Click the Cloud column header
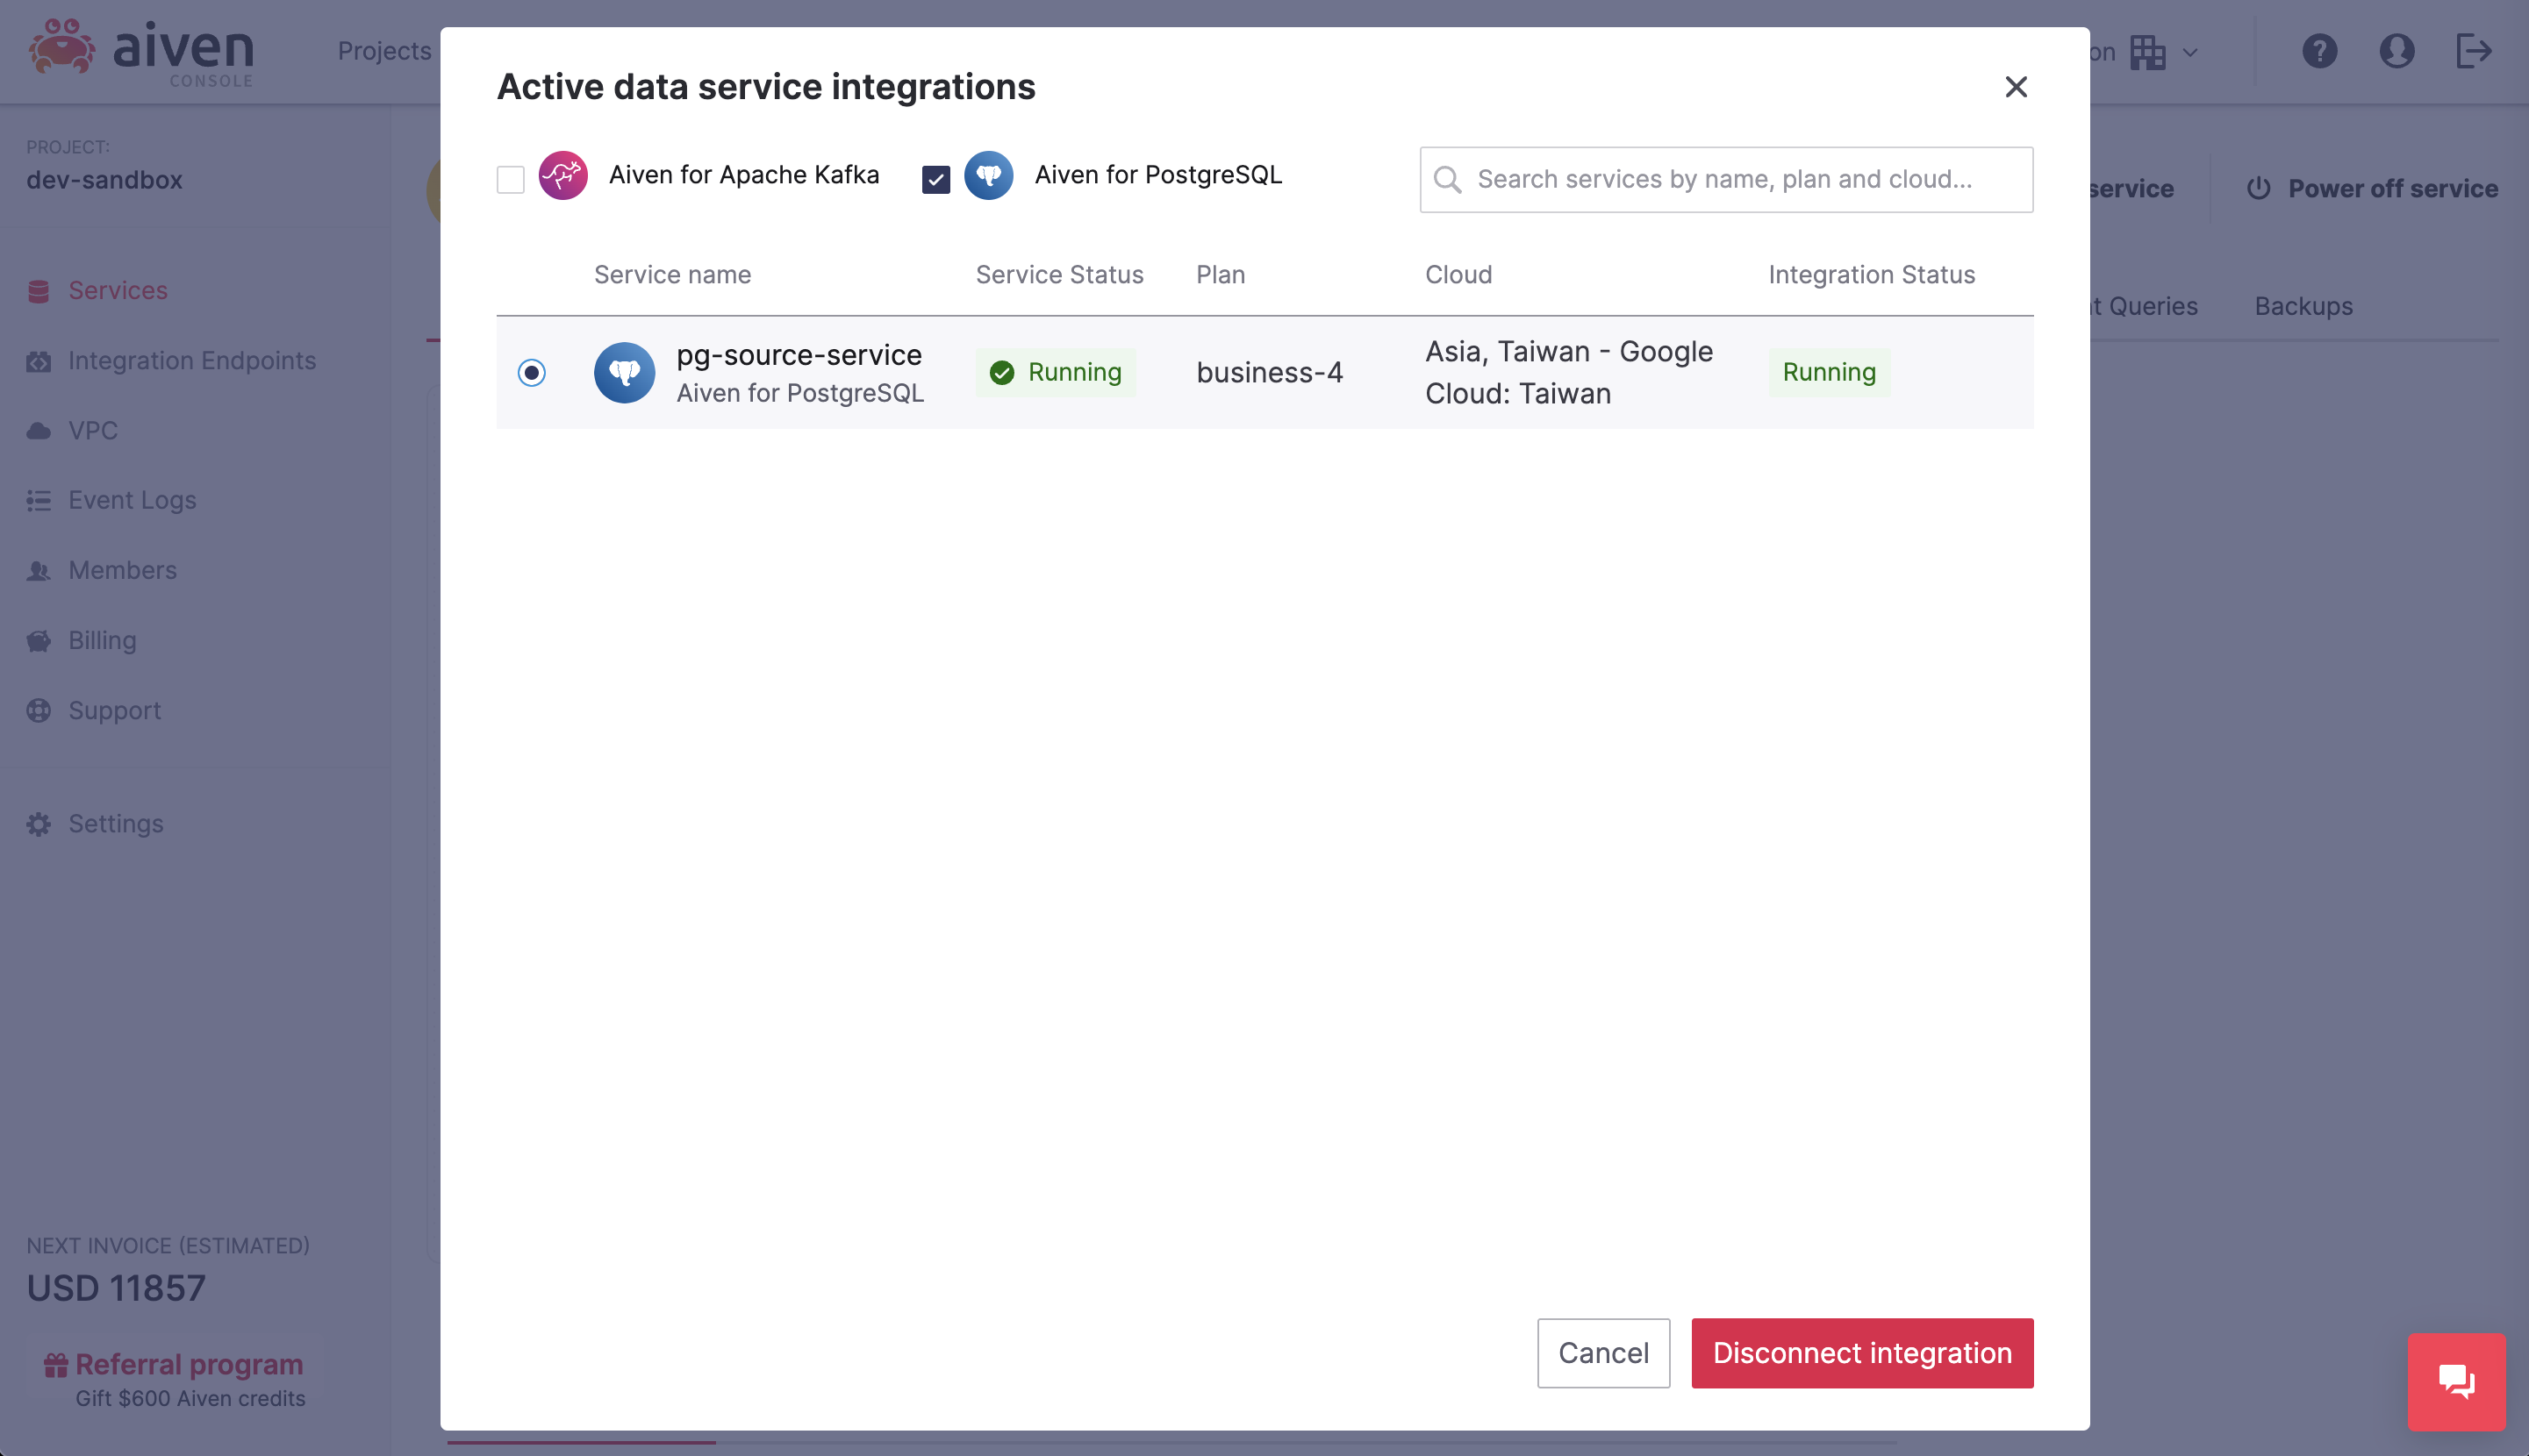2529x1456 pixels. click(x=1458, y=275)
